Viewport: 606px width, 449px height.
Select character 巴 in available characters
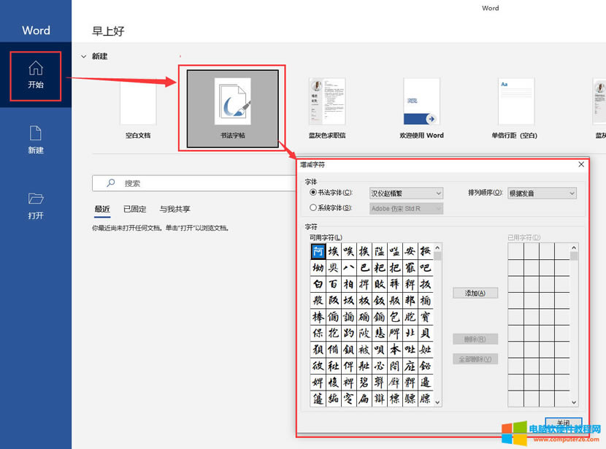point(364,267)
